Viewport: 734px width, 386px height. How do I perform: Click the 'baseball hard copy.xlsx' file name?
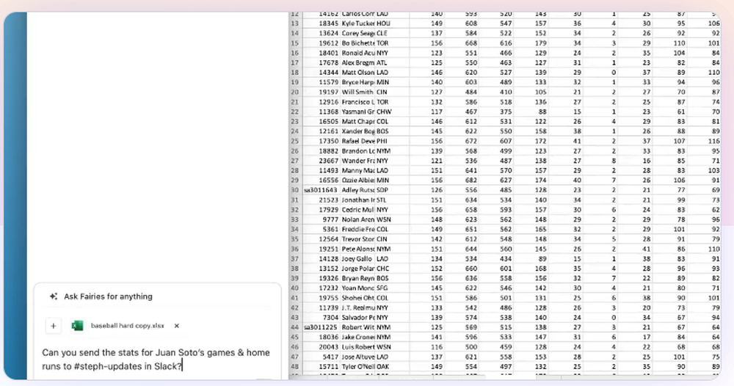coord(127,326)
